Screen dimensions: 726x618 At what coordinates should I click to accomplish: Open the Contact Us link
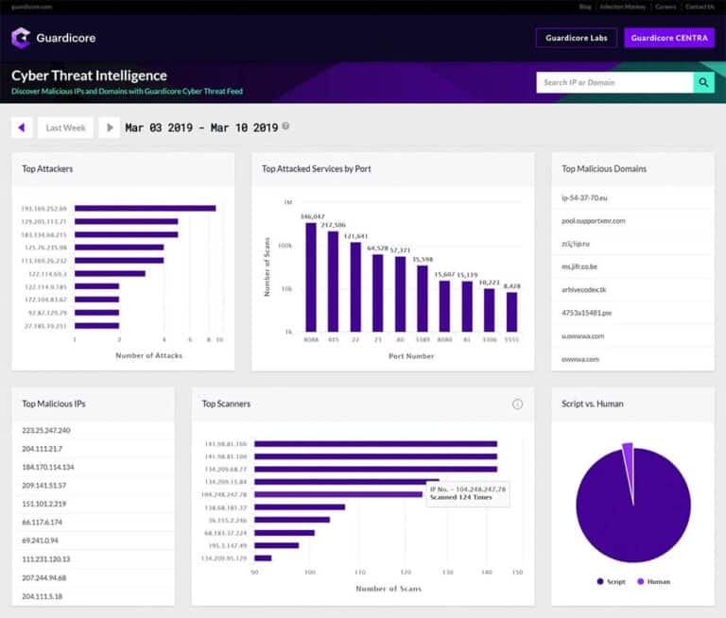point(700,7)
